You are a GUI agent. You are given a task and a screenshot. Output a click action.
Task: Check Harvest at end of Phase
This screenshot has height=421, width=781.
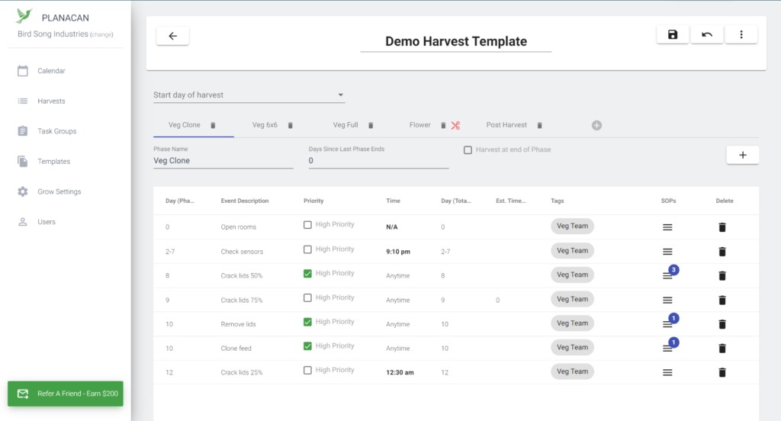(x=468, y=150)
